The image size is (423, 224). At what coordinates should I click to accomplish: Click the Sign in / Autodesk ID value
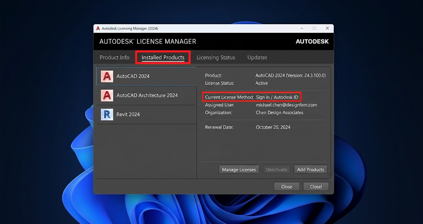[277, 97]
